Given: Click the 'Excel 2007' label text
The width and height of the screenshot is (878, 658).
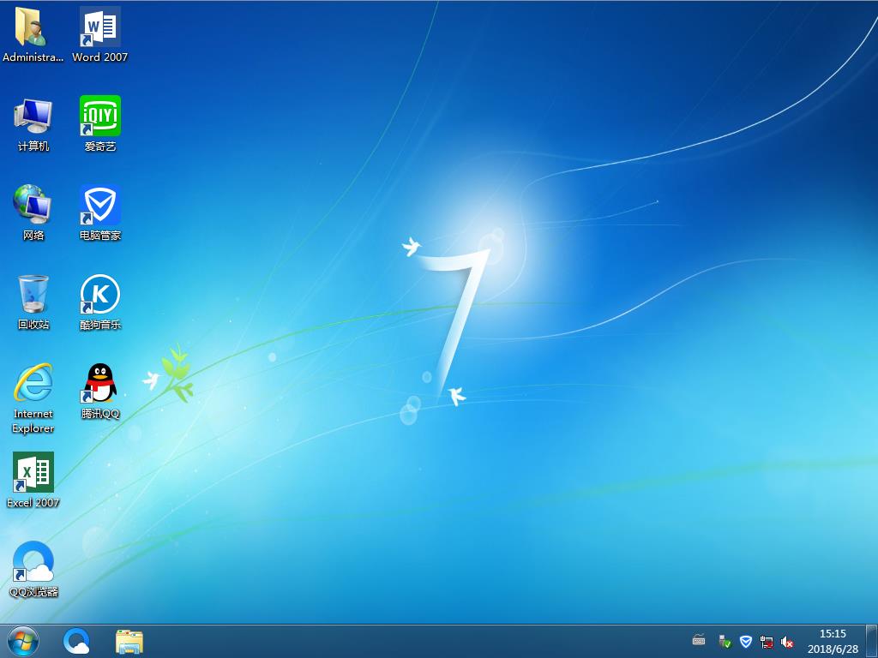Looking at the screenshot, I should [33, 502].
